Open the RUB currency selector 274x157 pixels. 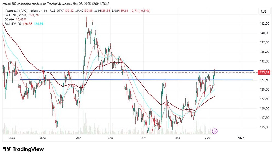pos(264,11)
